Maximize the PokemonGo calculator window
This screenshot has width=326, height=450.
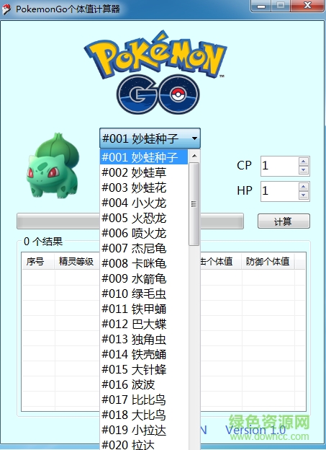coord(281,6)
